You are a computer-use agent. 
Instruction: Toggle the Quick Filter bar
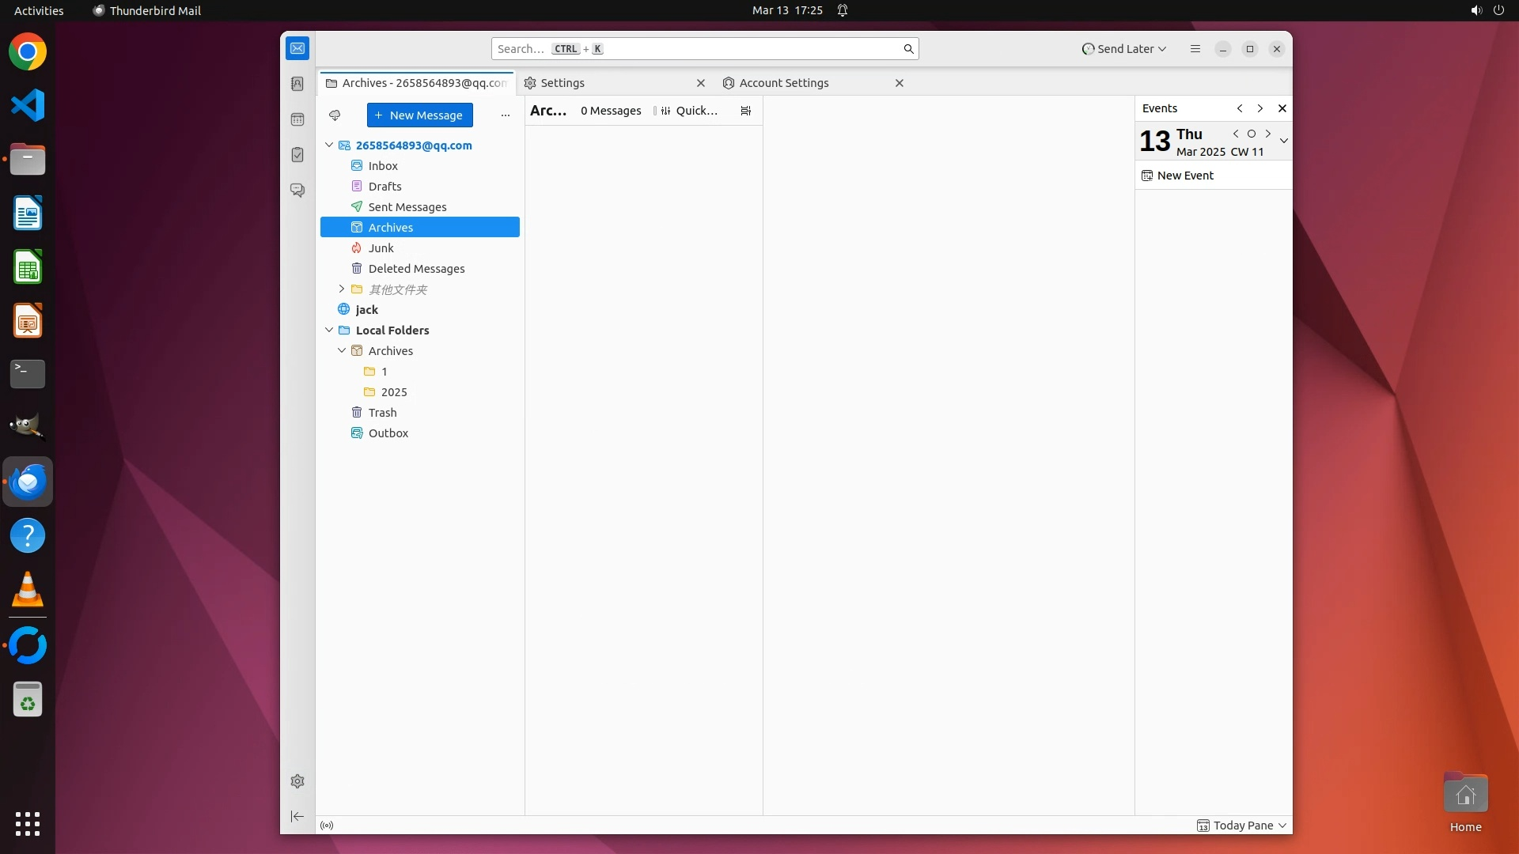pyautogui.click(x=689, y=111)
